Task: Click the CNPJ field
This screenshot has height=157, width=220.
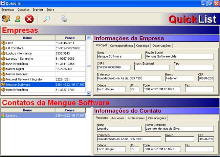Action: click(113, 67)
